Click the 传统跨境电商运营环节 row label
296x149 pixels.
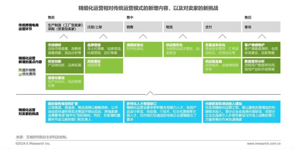(29, 27)
